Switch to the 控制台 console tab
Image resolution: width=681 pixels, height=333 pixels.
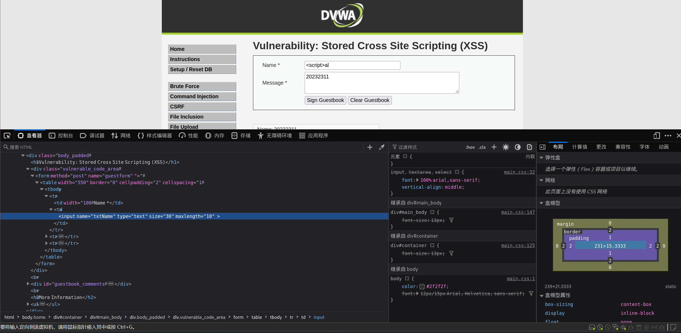(x=61, y=136)
